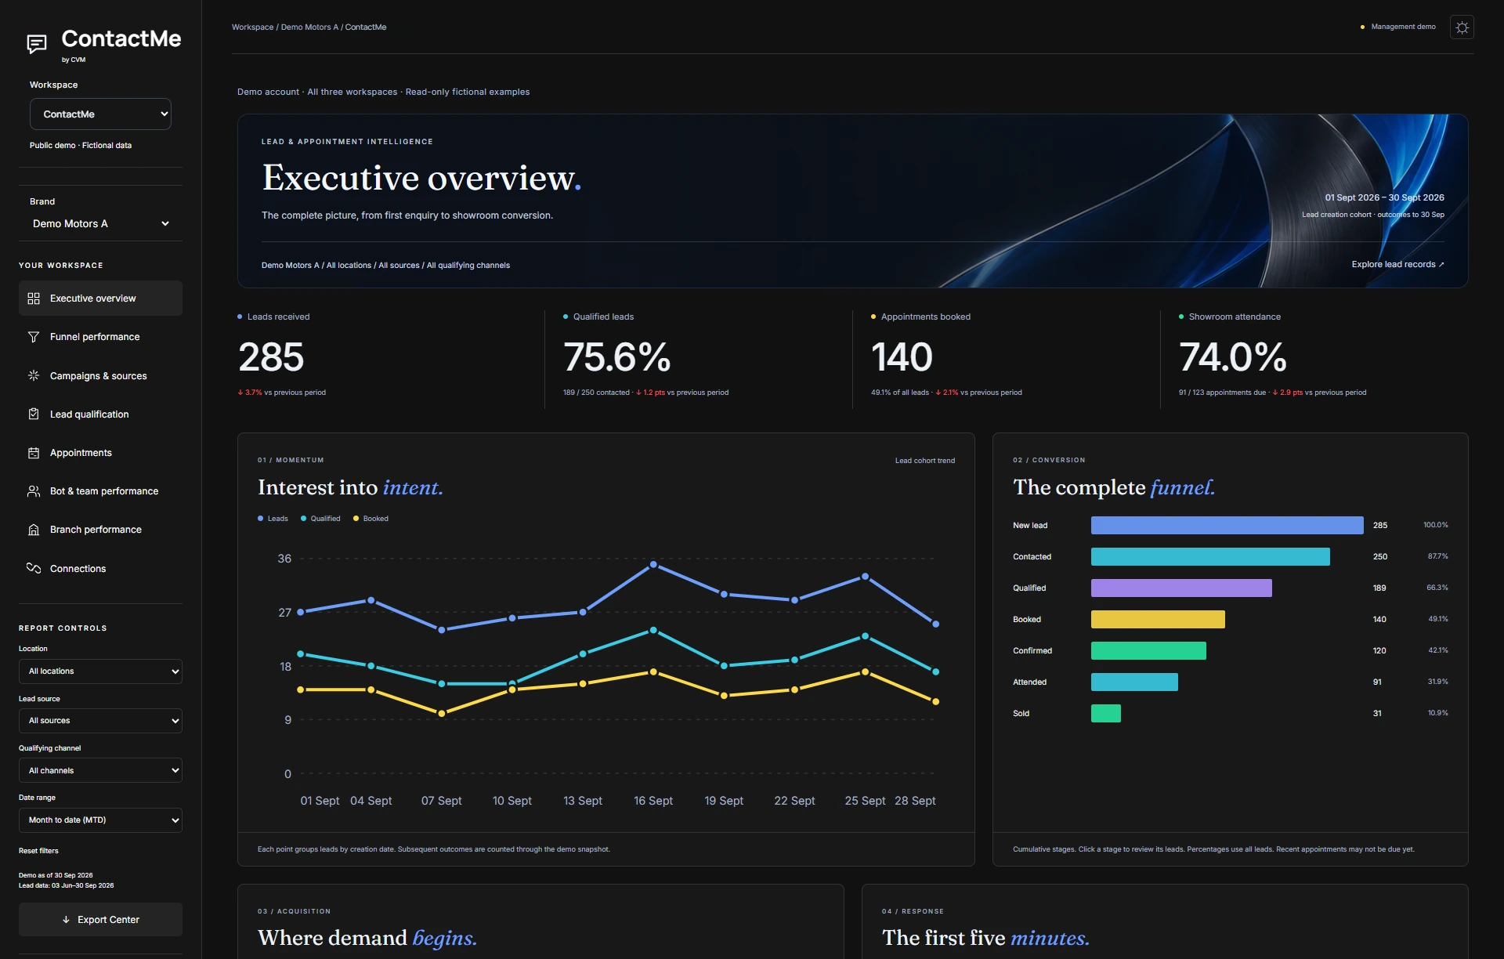Click the Reset filters link

click(x=38, y=851)
